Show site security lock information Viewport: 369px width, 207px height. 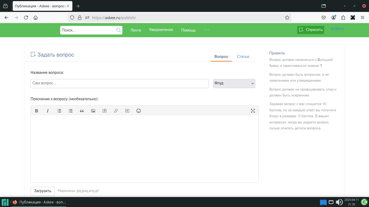click(x=80, y=18)
